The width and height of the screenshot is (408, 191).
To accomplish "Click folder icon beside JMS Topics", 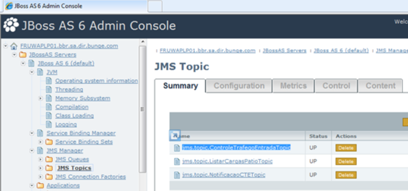I will tap(49, 168).
